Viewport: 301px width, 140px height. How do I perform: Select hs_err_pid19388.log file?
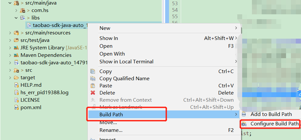click(x=44, y=93)
